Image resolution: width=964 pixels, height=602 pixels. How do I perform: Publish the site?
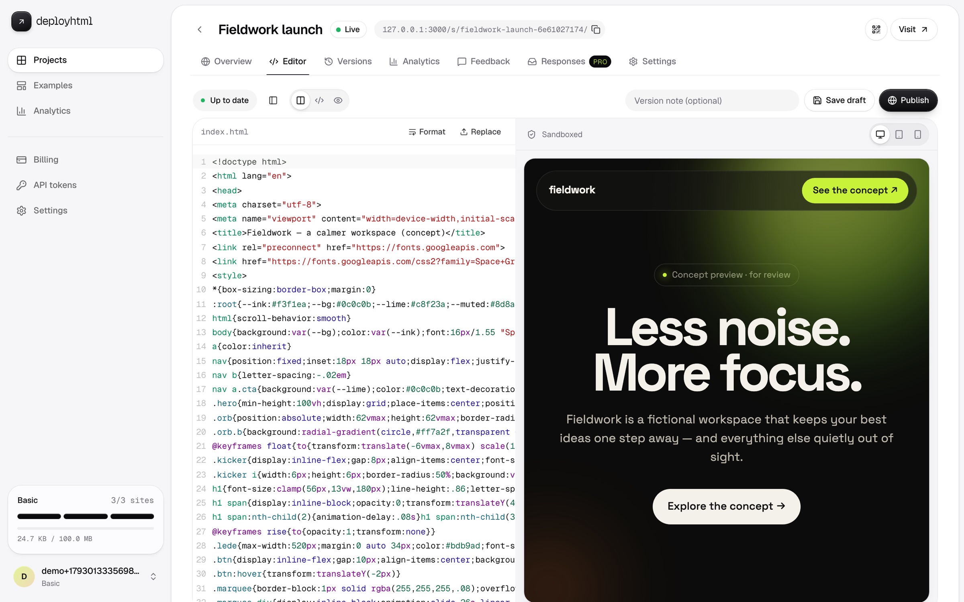coord(908,100)
